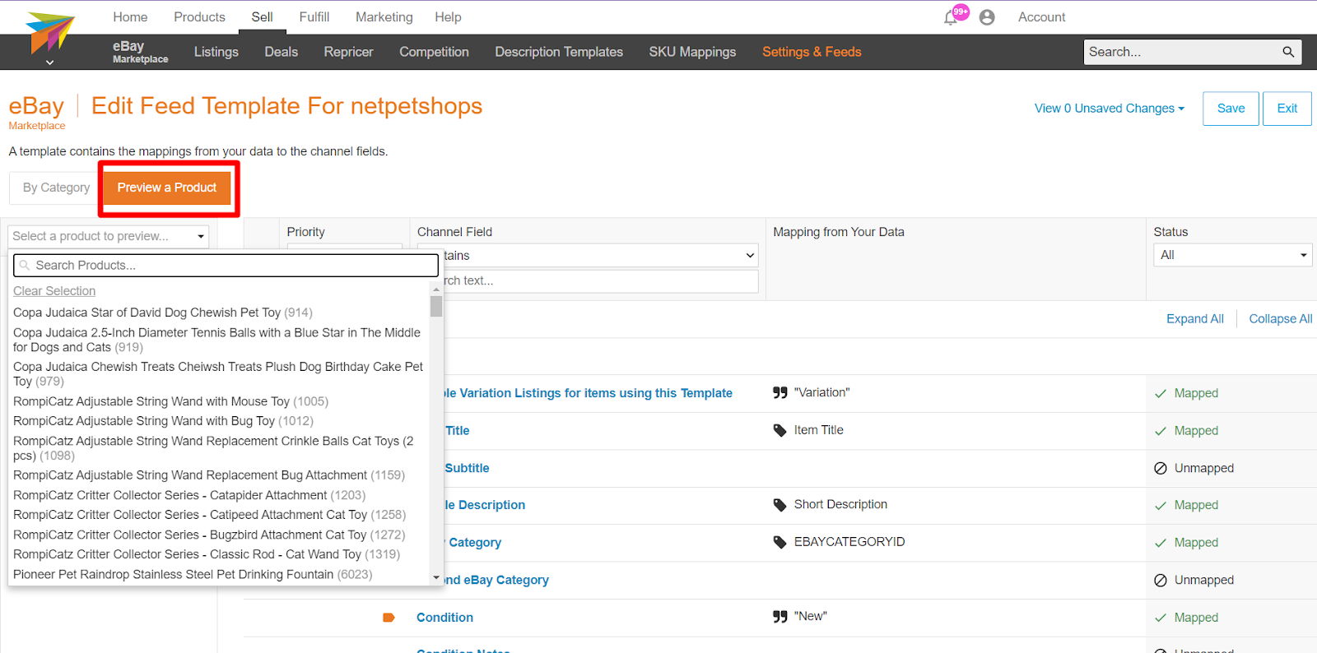Viewport: 1317px width, 653px height.
Task: Select Pioneer Pet Raindrop Drinking Fountain
Action: [193, 574]
